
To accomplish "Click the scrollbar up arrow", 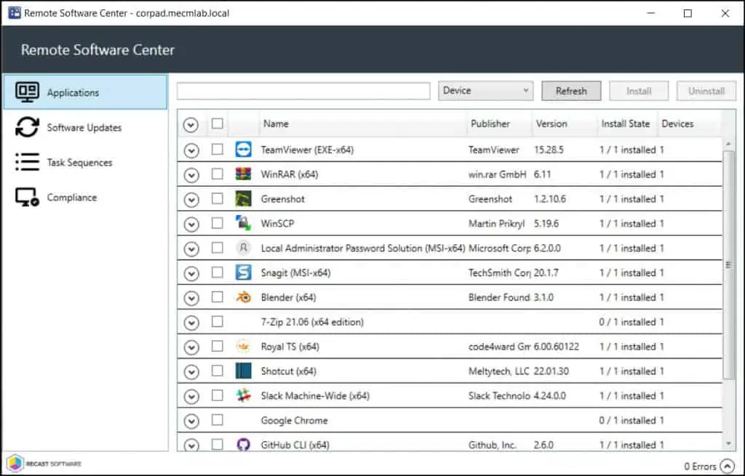I will [x=728, y=143].
